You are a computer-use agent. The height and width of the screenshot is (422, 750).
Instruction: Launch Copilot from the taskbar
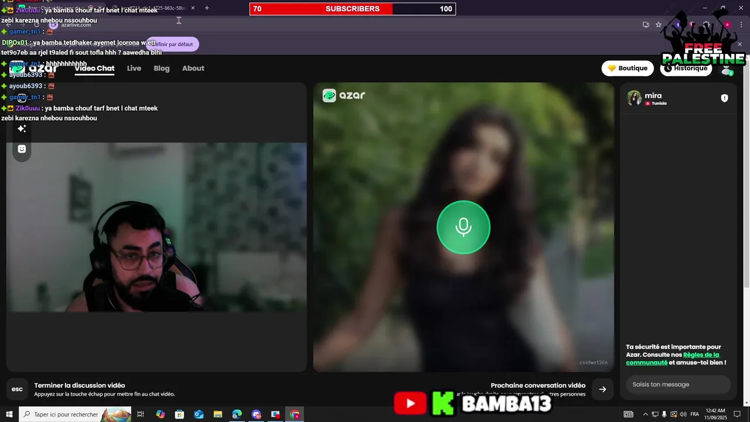[160, 414]
